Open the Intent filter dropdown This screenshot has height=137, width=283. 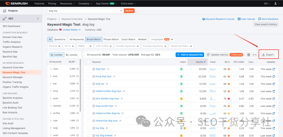point(85,46)
